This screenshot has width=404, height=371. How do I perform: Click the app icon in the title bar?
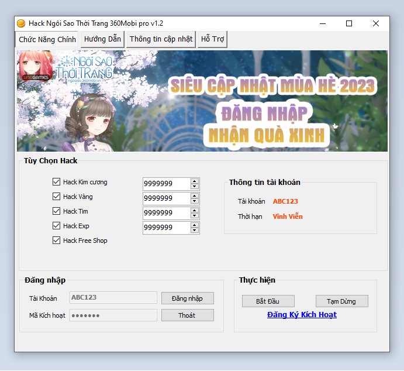(21, 23)
